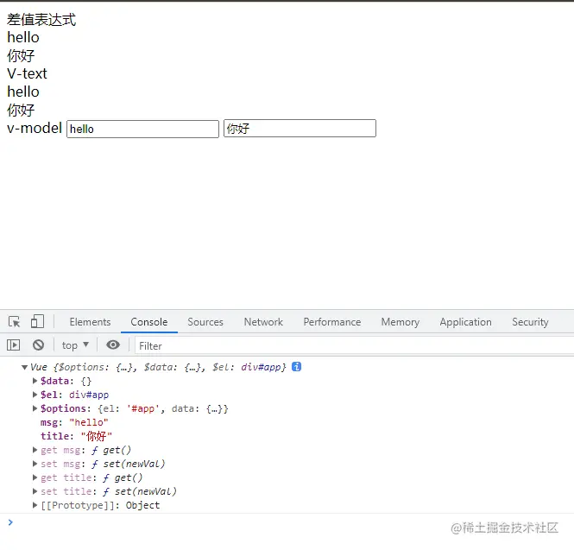Viewport: 574px width, 550px height.
Task: Open the Security tab
Action: tap(530, 322)
